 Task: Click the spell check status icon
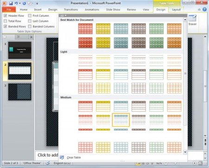(48, 163)
